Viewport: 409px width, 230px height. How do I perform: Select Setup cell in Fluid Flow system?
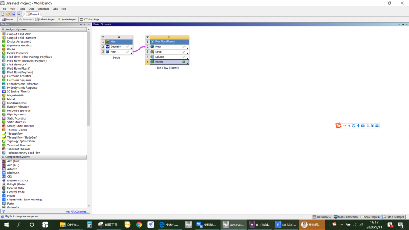169,52
